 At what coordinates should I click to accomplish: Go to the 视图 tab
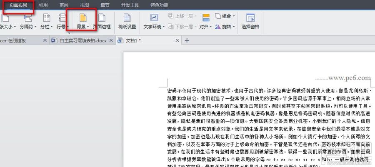85,5
